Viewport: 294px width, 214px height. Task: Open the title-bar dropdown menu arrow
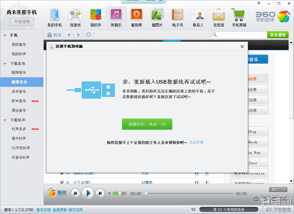259,3
